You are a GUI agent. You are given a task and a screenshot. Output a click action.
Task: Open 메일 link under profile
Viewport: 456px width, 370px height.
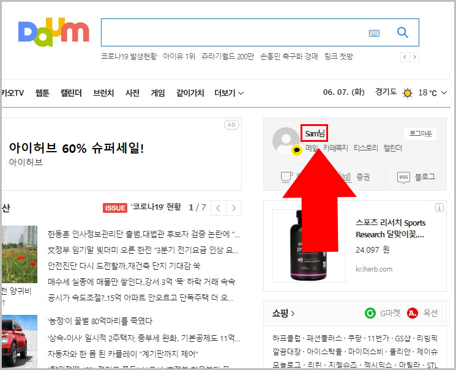pyautogui.click(x=312, y=148)
